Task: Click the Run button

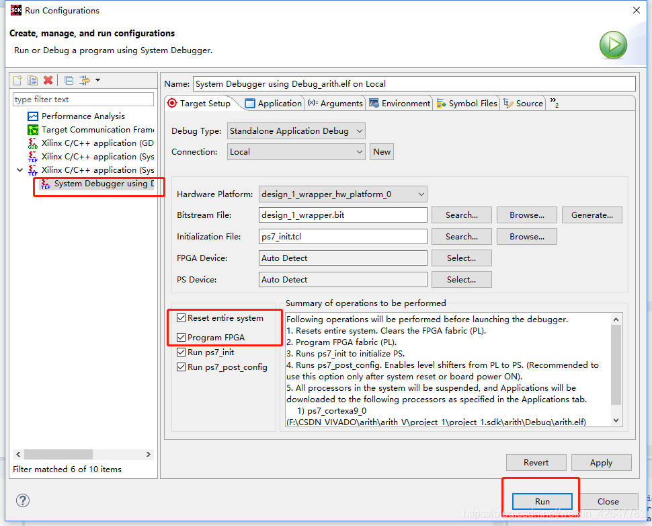Action: pyautogui.click(x=542, y=501)
